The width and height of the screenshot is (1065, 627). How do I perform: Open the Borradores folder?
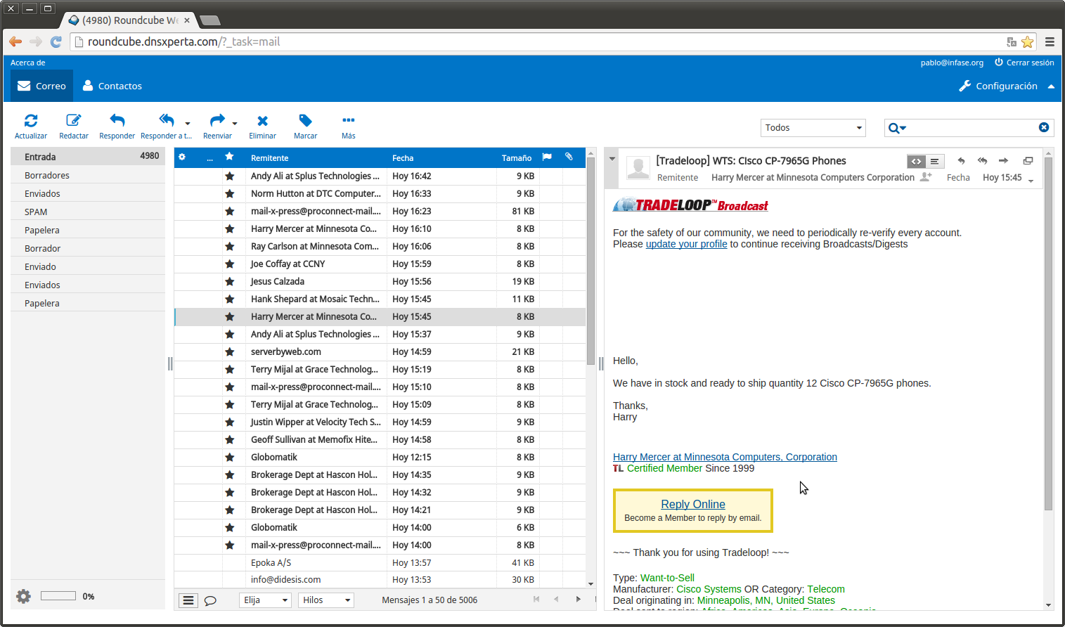pos(88,175)
